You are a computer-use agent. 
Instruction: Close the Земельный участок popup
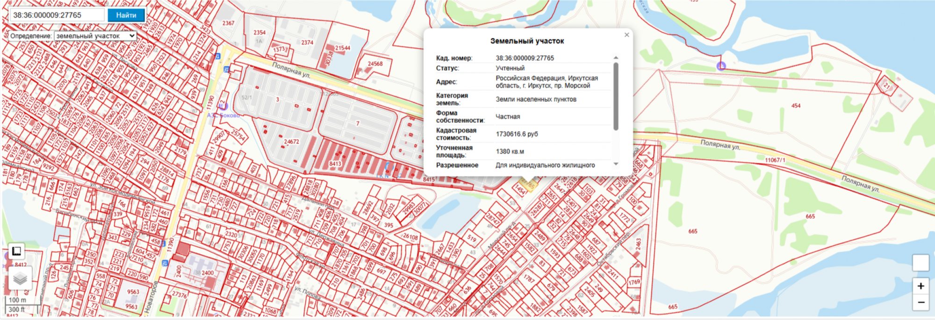[x=626, y=35]
